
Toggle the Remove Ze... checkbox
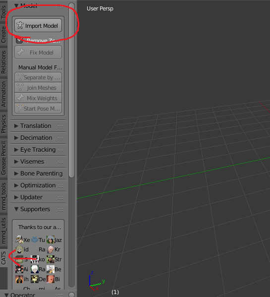(19, 40)
